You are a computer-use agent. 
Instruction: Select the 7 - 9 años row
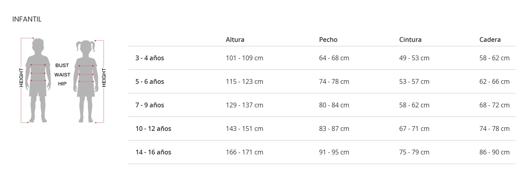click(x=149, y=105)
